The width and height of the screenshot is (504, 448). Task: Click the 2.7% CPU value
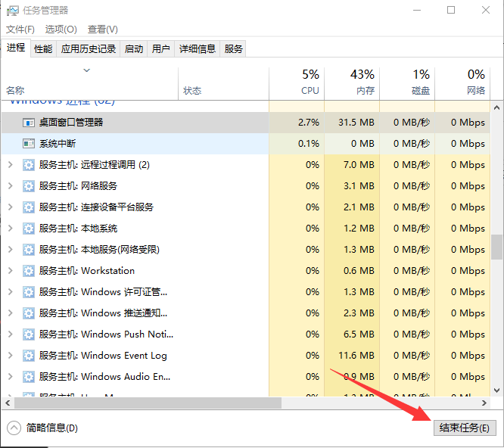point(309,123)
